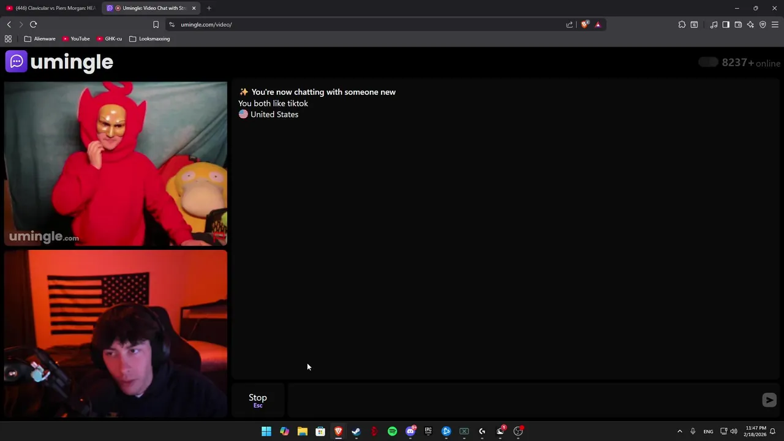Screen dimensions: 784x441
Task: Click the 8237+ online counter
Action: pos(751,62)
